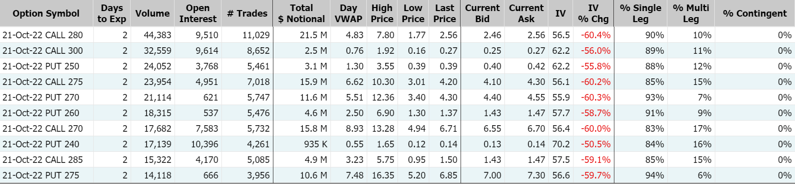Sort by the Volume column header

pos(152,14)
